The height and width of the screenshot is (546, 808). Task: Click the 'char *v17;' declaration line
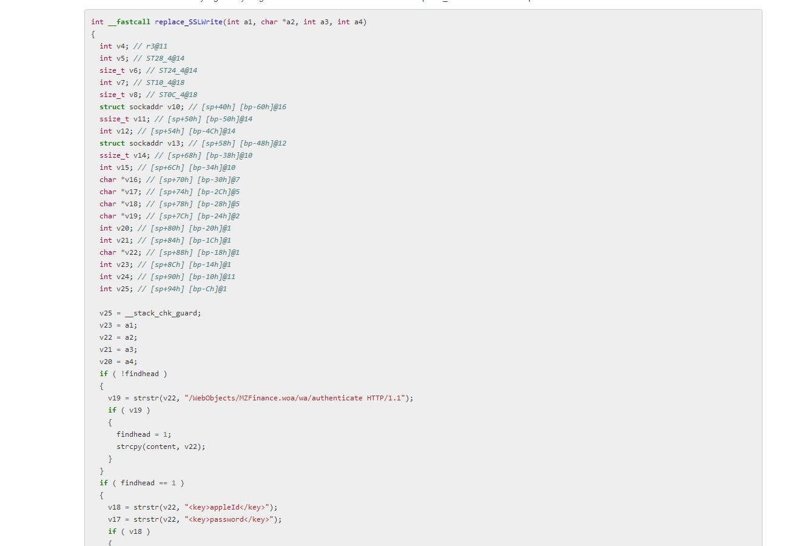pos(170,192)
